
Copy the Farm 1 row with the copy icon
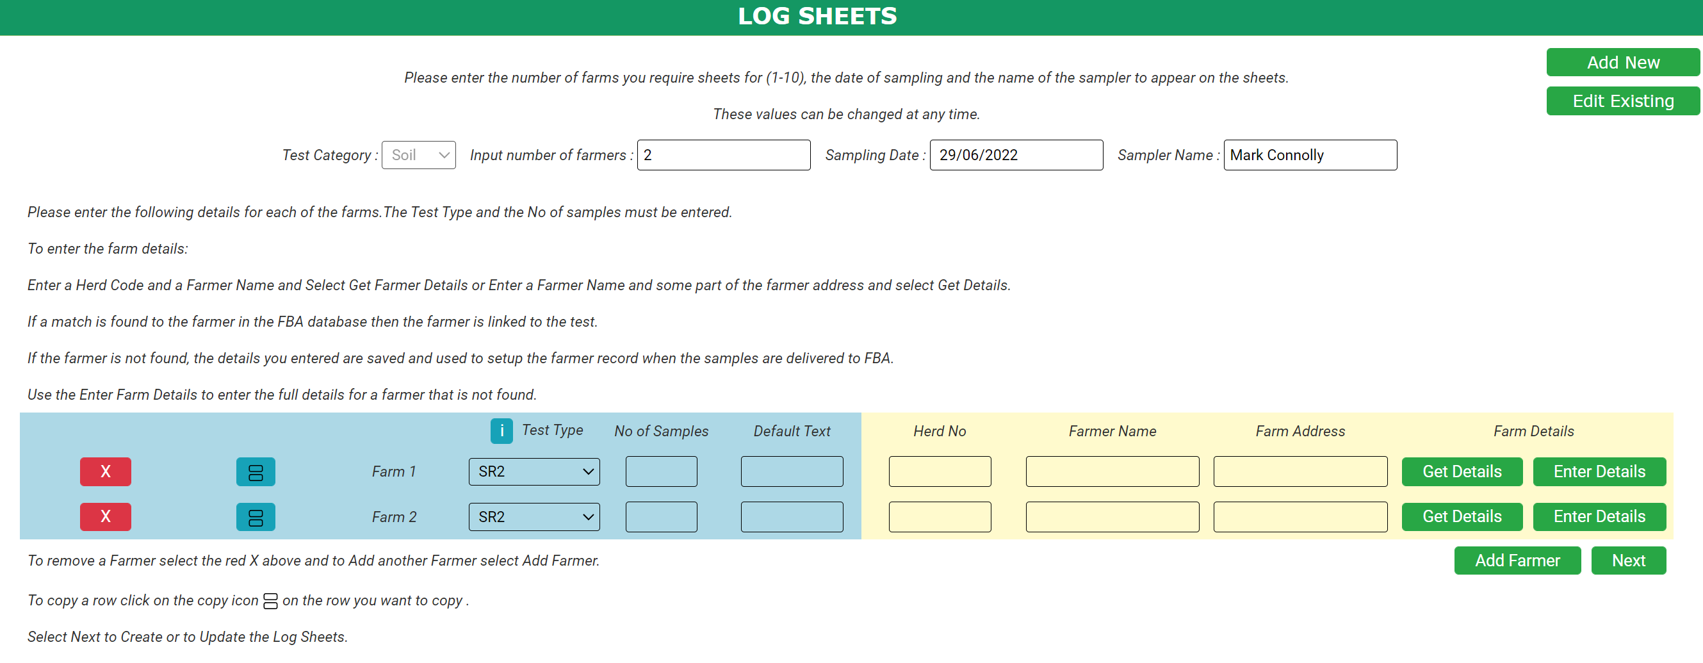[255, 471]
